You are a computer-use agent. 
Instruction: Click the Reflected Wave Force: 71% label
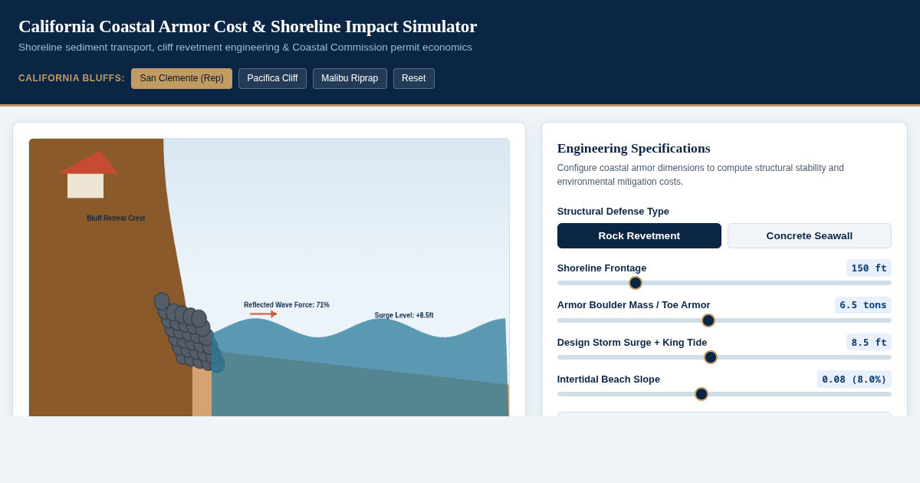point(287,305)
